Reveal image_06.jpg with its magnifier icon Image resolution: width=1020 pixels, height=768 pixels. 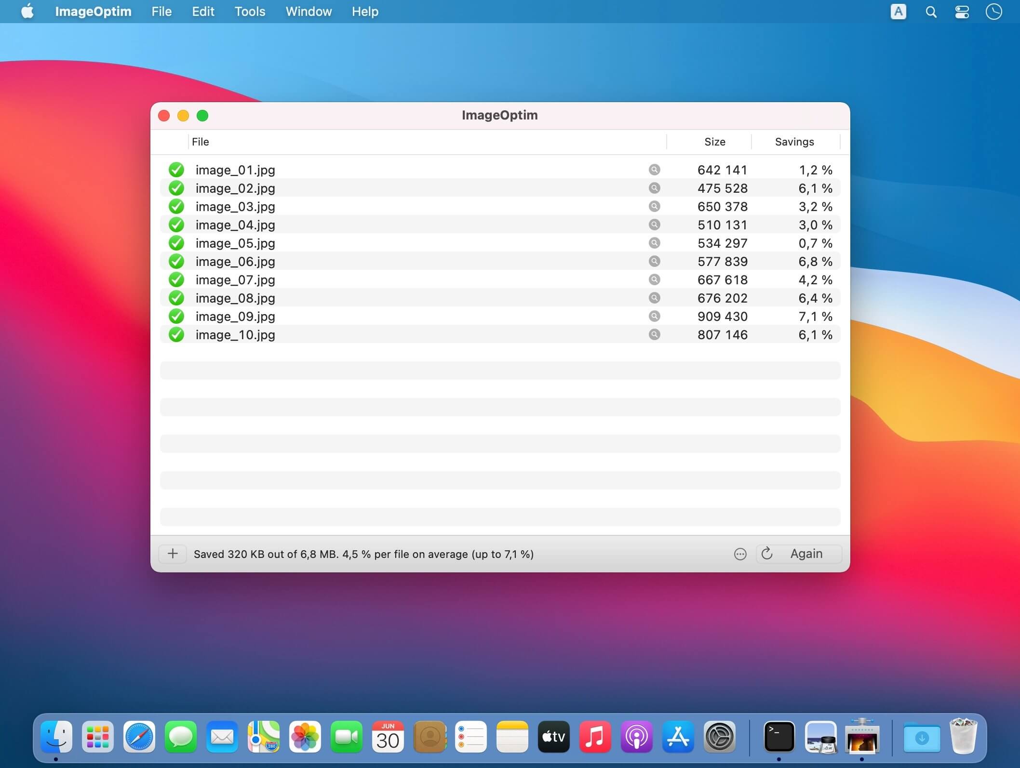tap(654, 261)
